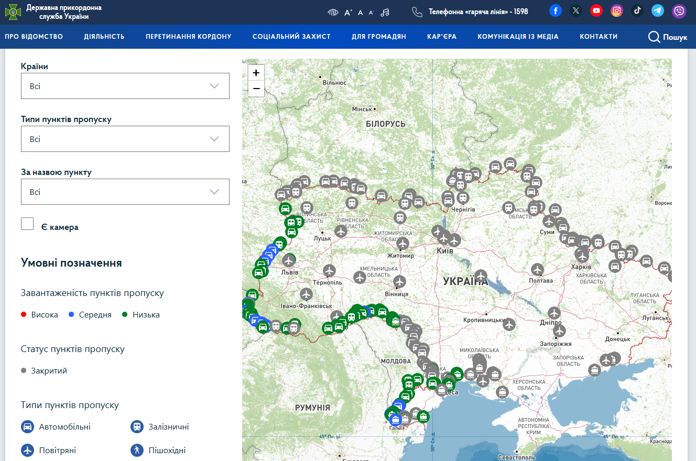Click the music note sound icon

tap(385, 12)
